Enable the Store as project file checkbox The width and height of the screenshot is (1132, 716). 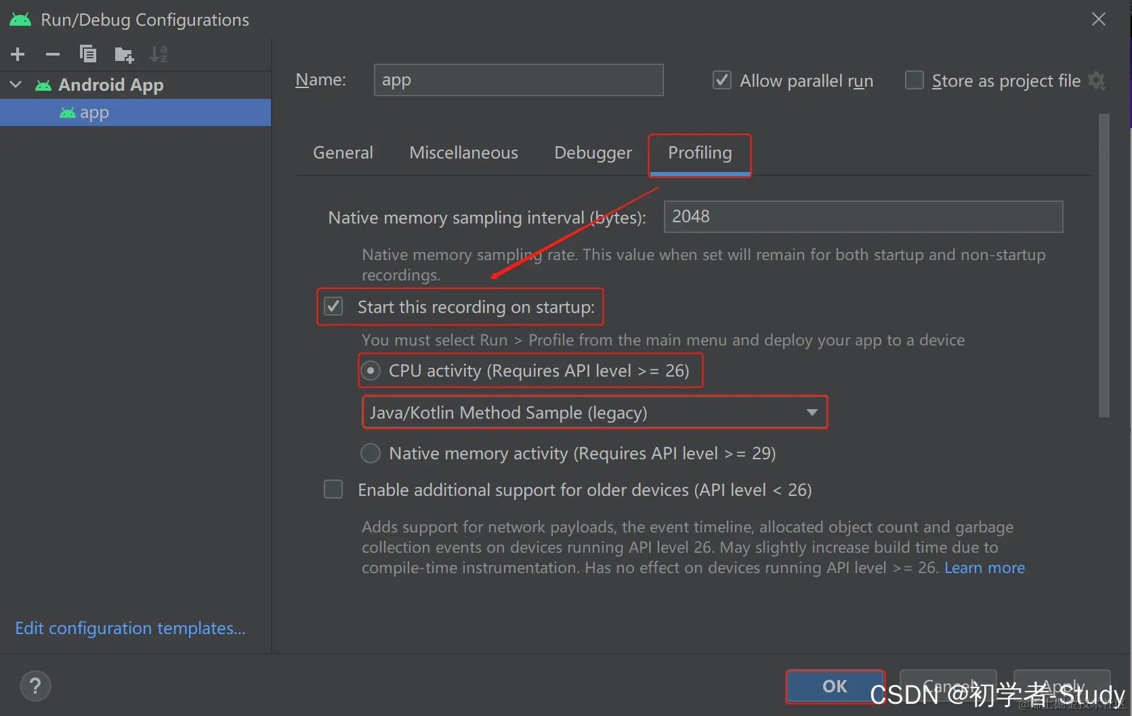pyautogui.click(x=915, y=81)
